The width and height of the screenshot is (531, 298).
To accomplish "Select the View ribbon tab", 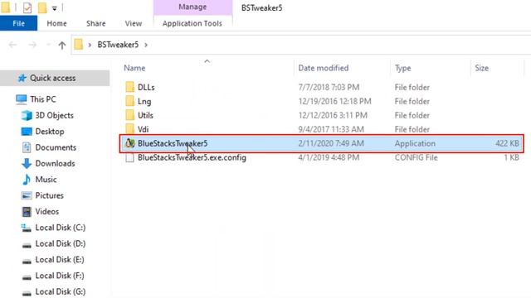I will tap(133, 23).
